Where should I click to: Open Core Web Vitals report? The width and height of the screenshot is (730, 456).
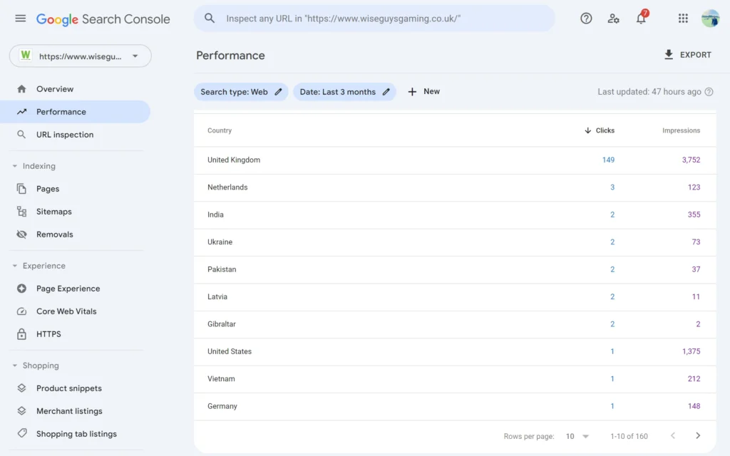click(66, 311)
